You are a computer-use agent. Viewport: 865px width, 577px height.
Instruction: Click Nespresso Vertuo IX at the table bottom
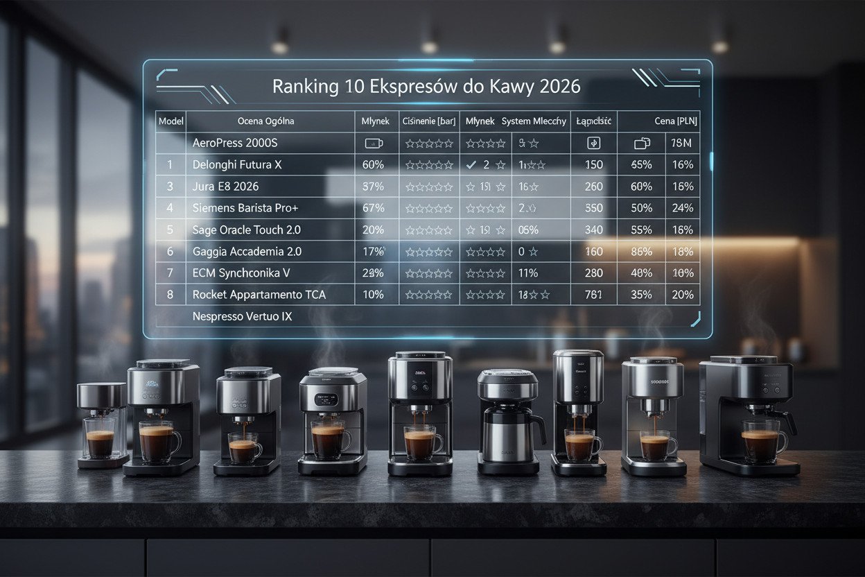[x=242, y=317]
